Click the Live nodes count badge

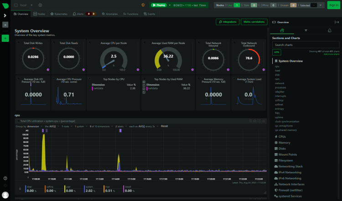(237, 5)
